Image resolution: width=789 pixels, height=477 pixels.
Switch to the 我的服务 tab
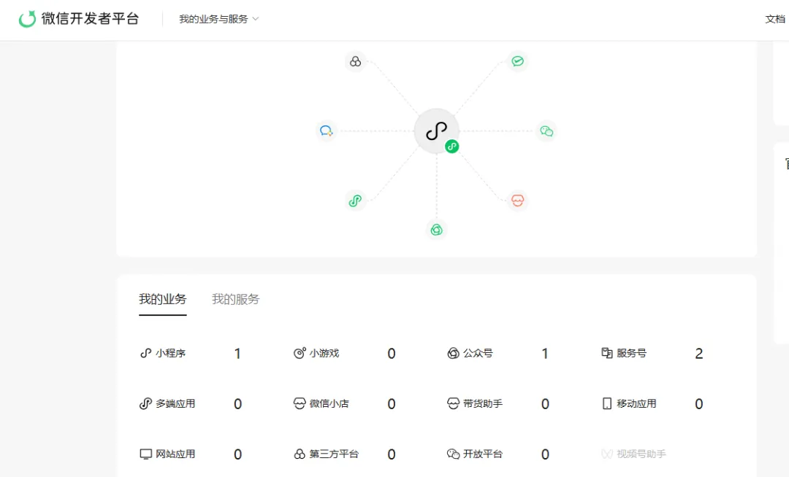[x=235, y=299]
